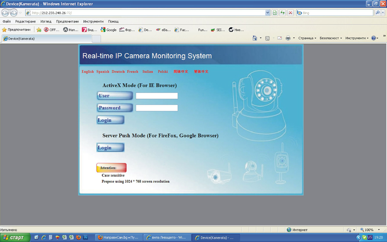
Task: Click the ActiveX Mode Login button
Action: [110, 120]
